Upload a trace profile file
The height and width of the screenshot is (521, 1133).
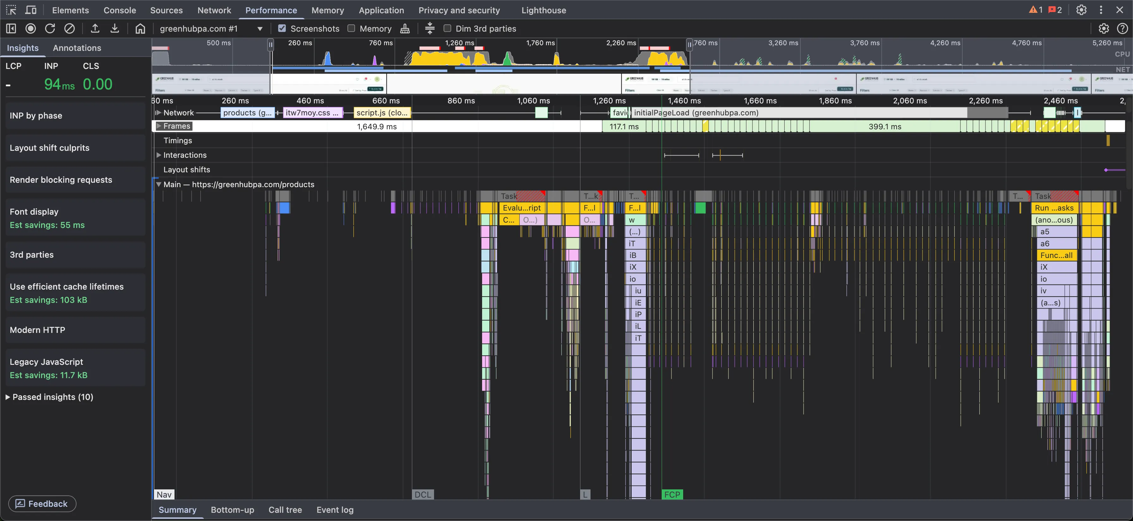point(95,28)
